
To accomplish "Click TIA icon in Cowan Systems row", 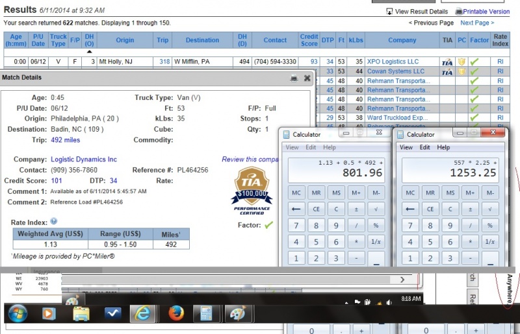I will click(447, 71).
